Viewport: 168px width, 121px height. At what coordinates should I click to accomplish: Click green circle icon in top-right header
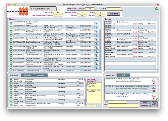tap(157, 9)
